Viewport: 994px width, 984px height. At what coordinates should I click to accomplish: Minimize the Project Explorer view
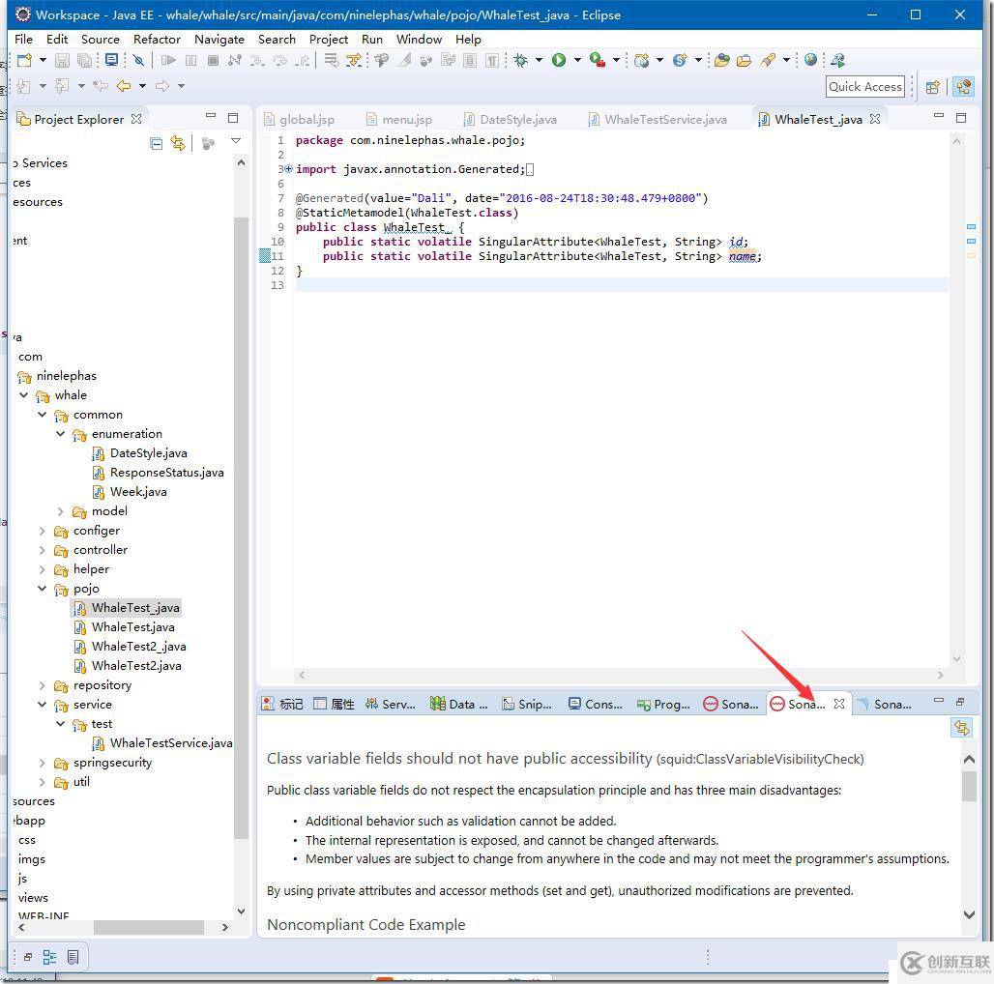coord(211,117)
